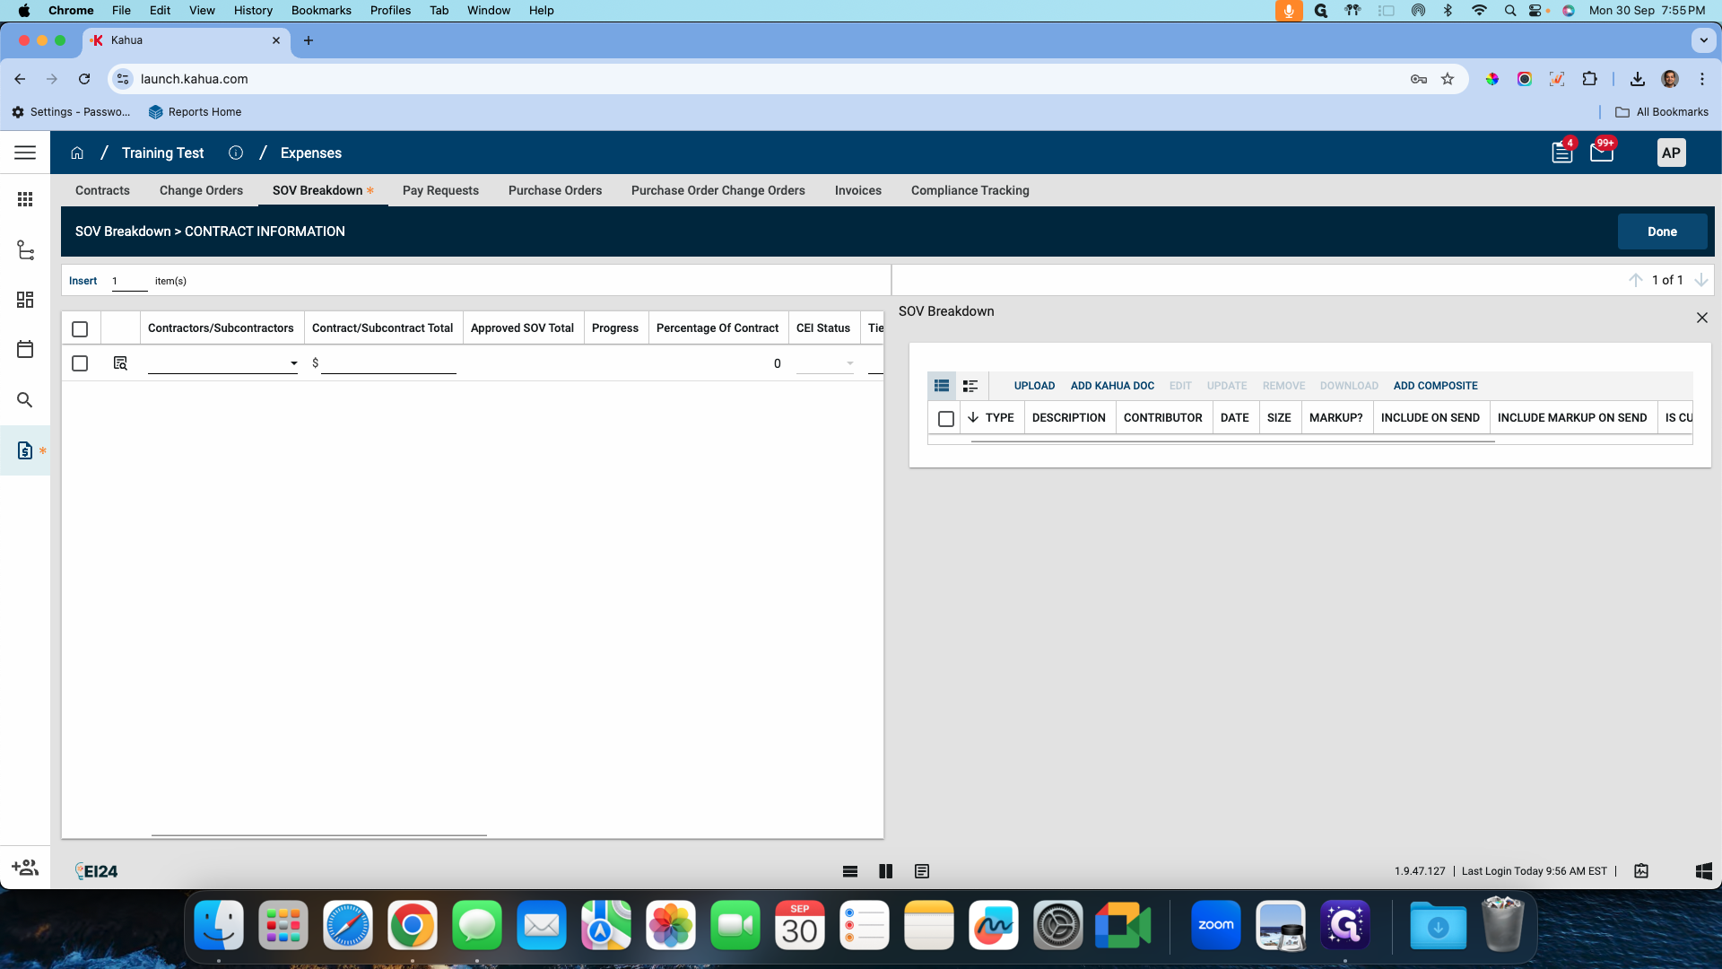The height and width of the screenshot is (969, 1722).
Task: Switch to the Pay Requests tab
Action: 440,190
